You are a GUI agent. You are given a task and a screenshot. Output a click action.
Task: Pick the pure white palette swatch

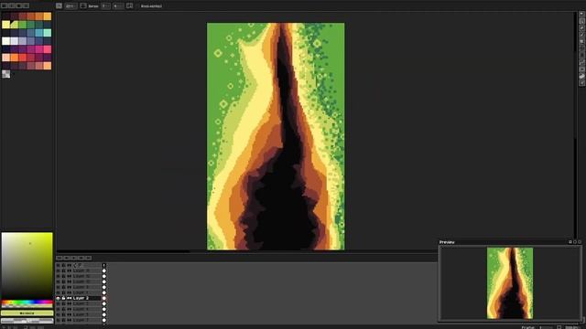6,40
